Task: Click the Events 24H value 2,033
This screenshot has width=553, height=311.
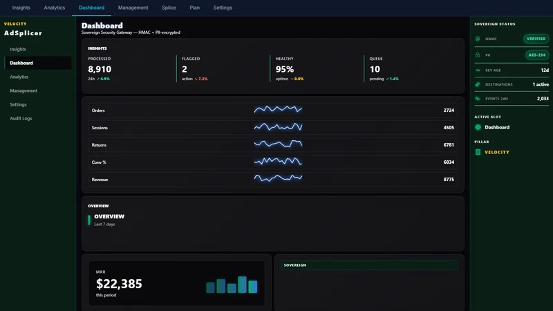Action: [x=543, y=99]
